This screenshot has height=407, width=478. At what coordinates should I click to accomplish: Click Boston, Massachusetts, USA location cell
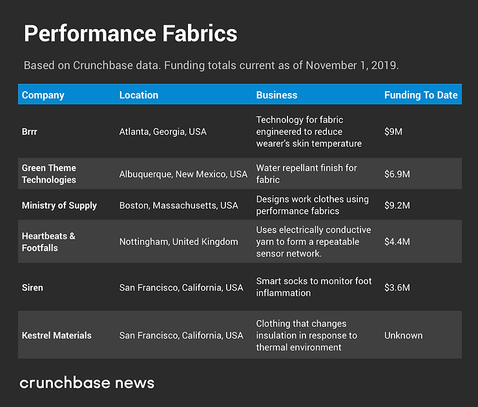tap(179, 205)
